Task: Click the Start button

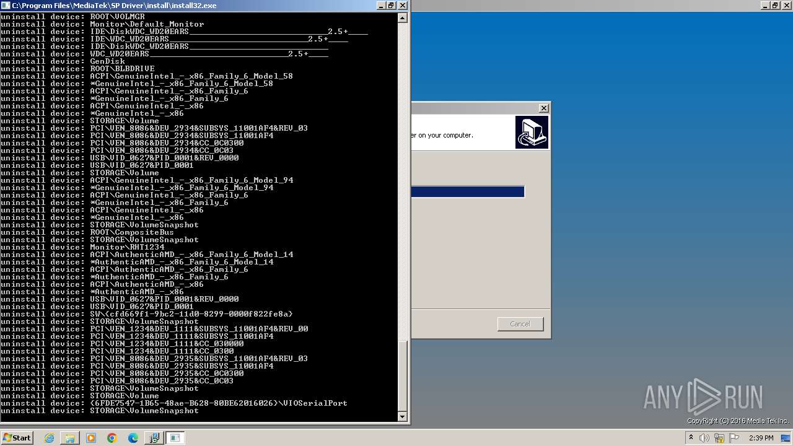Action: click(17, 438)
